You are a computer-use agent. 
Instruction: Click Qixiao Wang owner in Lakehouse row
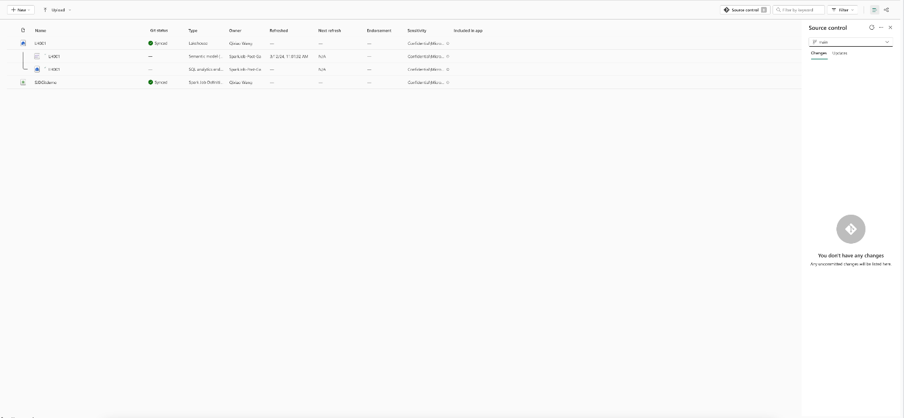pyautogui.click(x=240, y=44)
